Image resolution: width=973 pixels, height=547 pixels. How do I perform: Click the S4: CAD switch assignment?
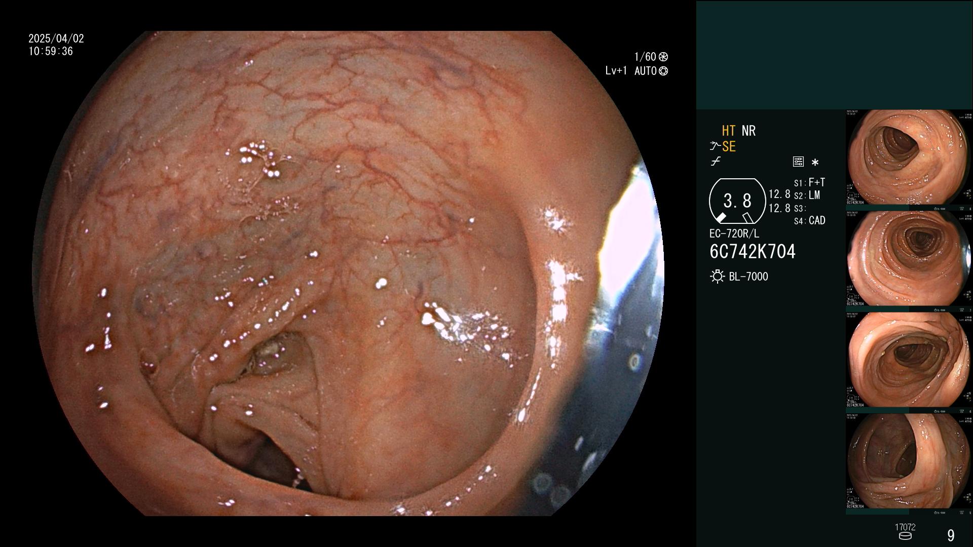coord(809,220)
